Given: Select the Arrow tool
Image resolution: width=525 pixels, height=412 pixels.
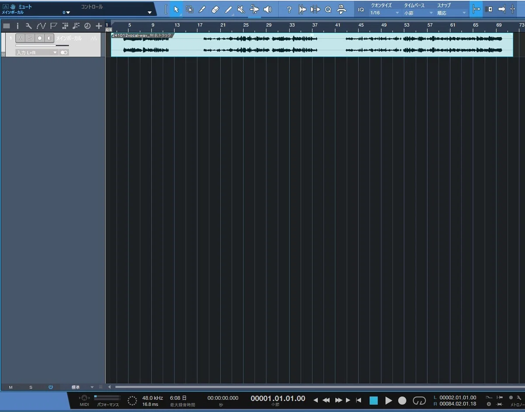Looking at the screenshot, I should 176,9.
